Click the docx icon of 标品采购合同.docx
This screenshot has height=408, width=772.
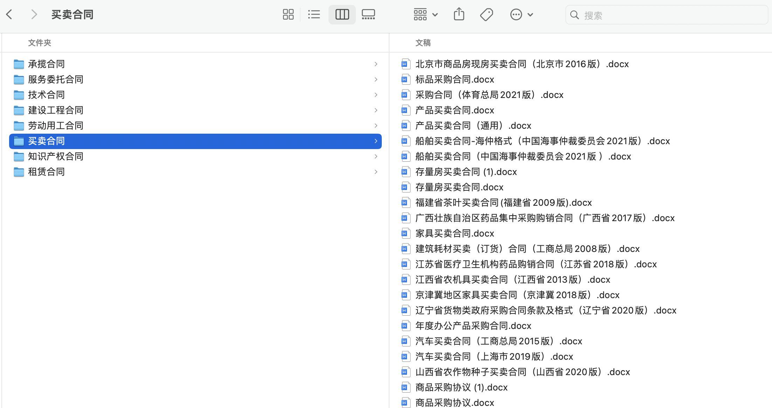point(405,79)
